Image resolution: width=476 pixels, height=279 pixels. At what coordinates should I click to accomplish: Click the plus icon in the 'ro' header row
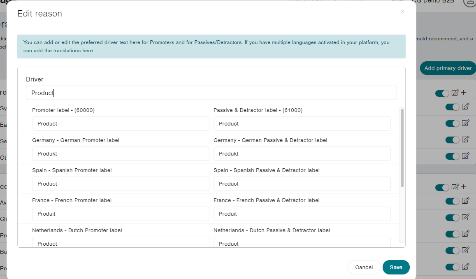point(464,93)
